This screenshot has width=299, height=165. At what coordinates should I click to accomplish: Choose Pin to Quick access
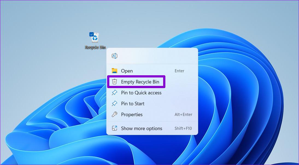(141, 93)
